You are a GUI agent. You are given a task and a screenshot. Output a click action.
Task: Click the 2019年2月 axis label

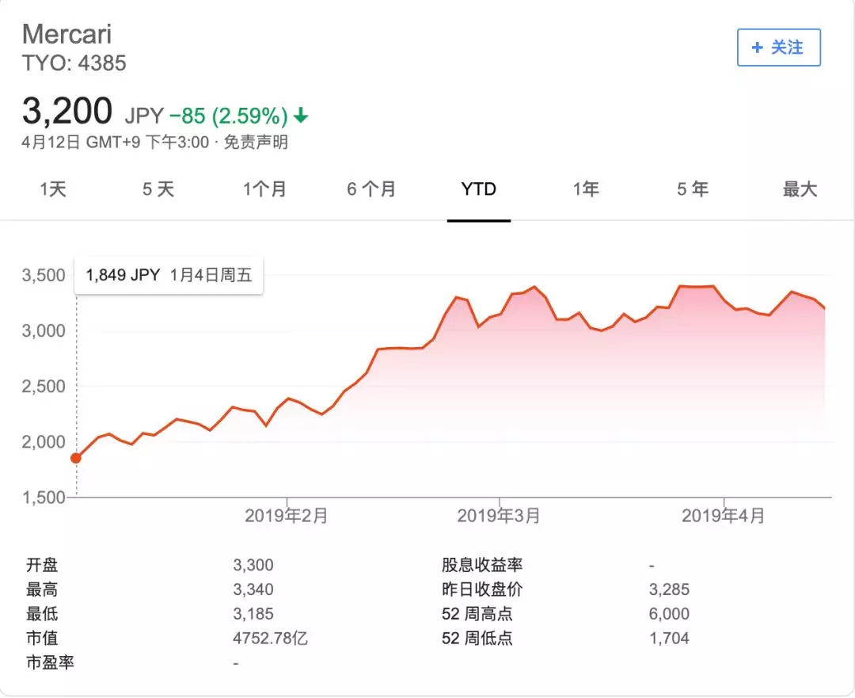(x=287, y=516)
